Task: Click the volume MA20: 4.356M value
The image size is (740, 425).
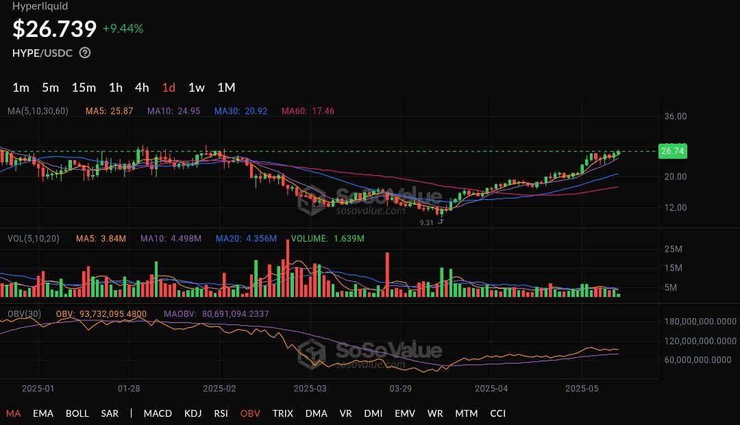Action: coord(247,238)
